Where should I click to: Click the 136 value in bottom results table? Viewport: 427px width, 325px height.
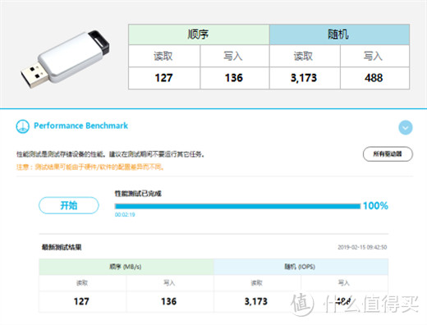click(x=168, y=301)
